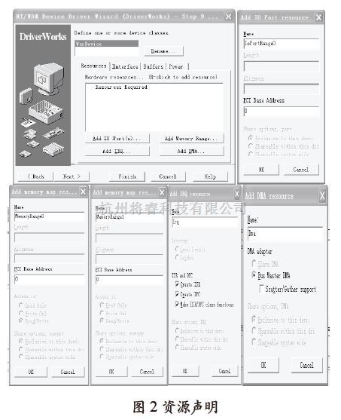The height and width of the screenshot is (420, 341).
Task: Click the Add IRQ button
Action: click(x=117, y=151)
